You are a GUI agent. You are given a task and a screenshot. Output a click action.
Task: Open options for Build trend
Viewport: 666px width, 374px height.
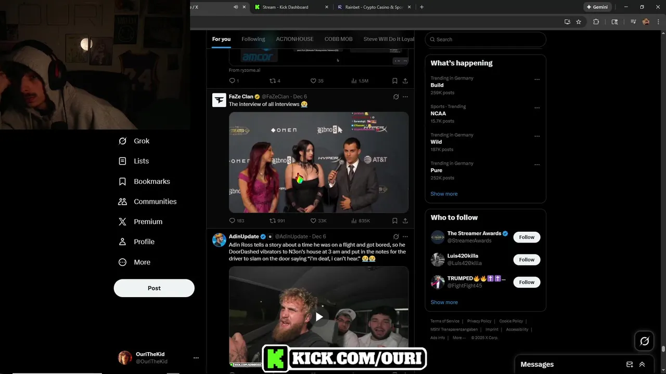(x=537, y=79)
